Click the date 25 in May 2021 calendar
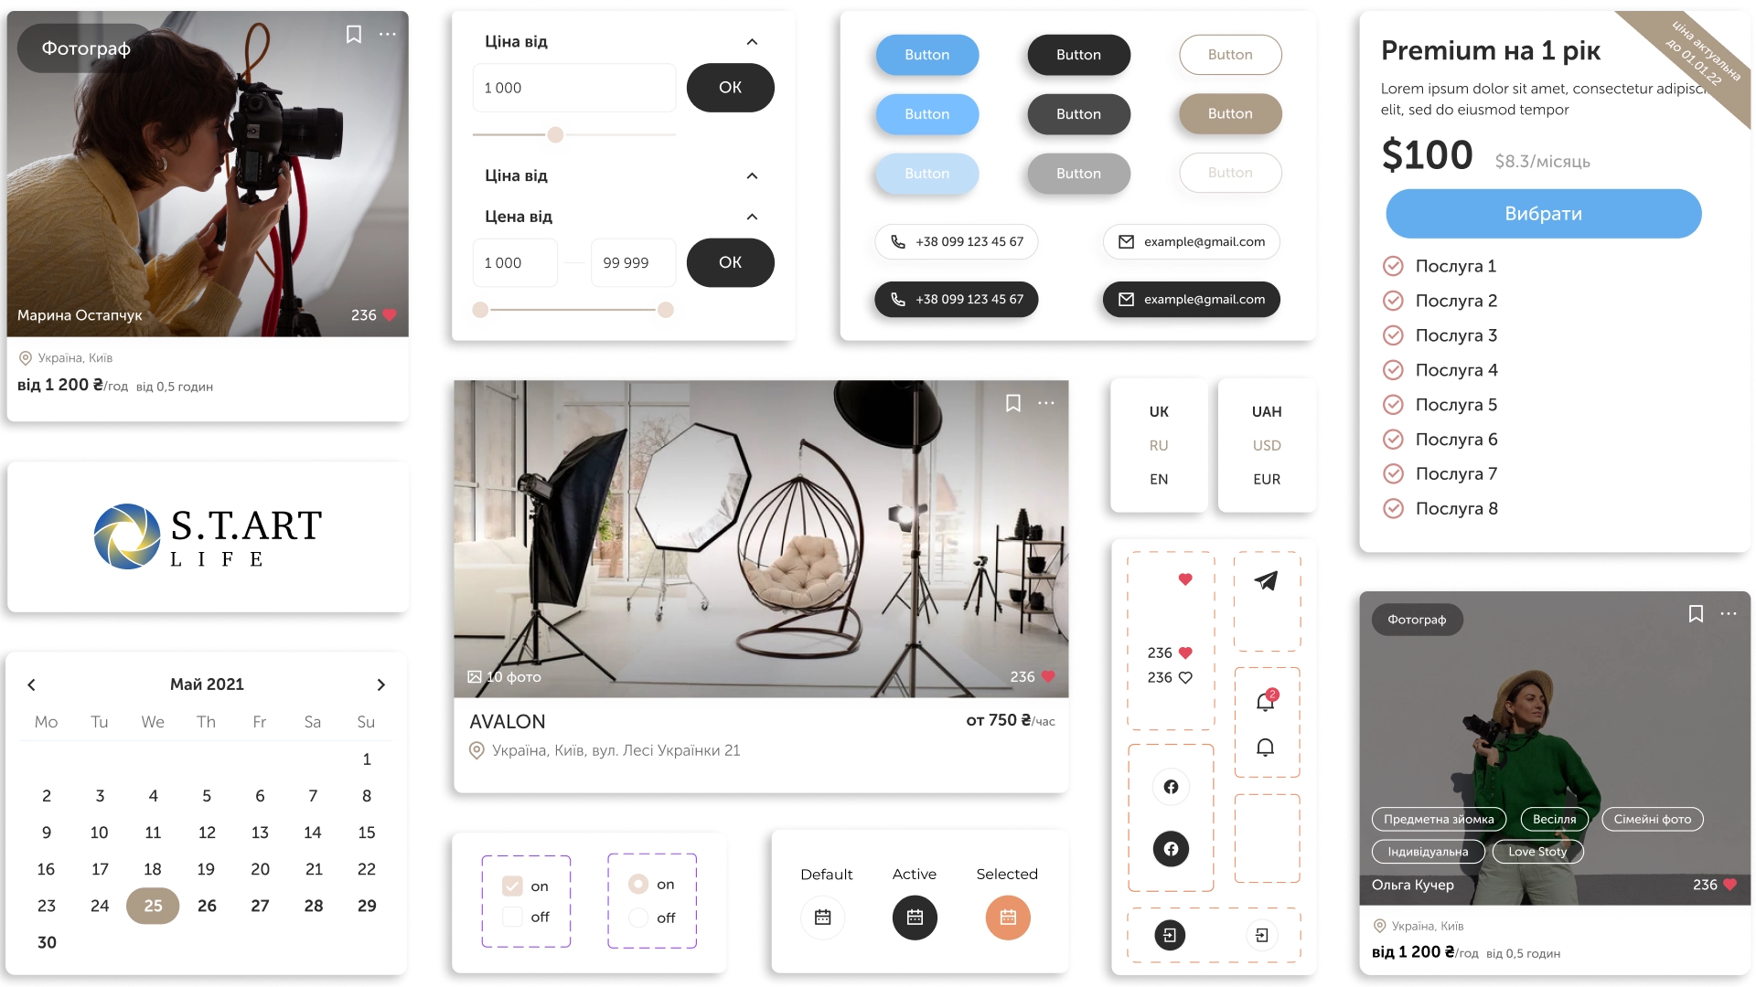Viewport: 1756px width, 987px height. tap(152, 905)
